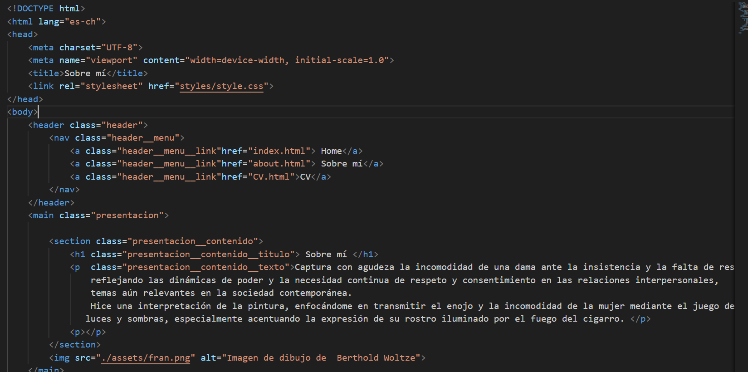
Task: Open the ./assets/fran.png image path link
Action: coord(146,358)
